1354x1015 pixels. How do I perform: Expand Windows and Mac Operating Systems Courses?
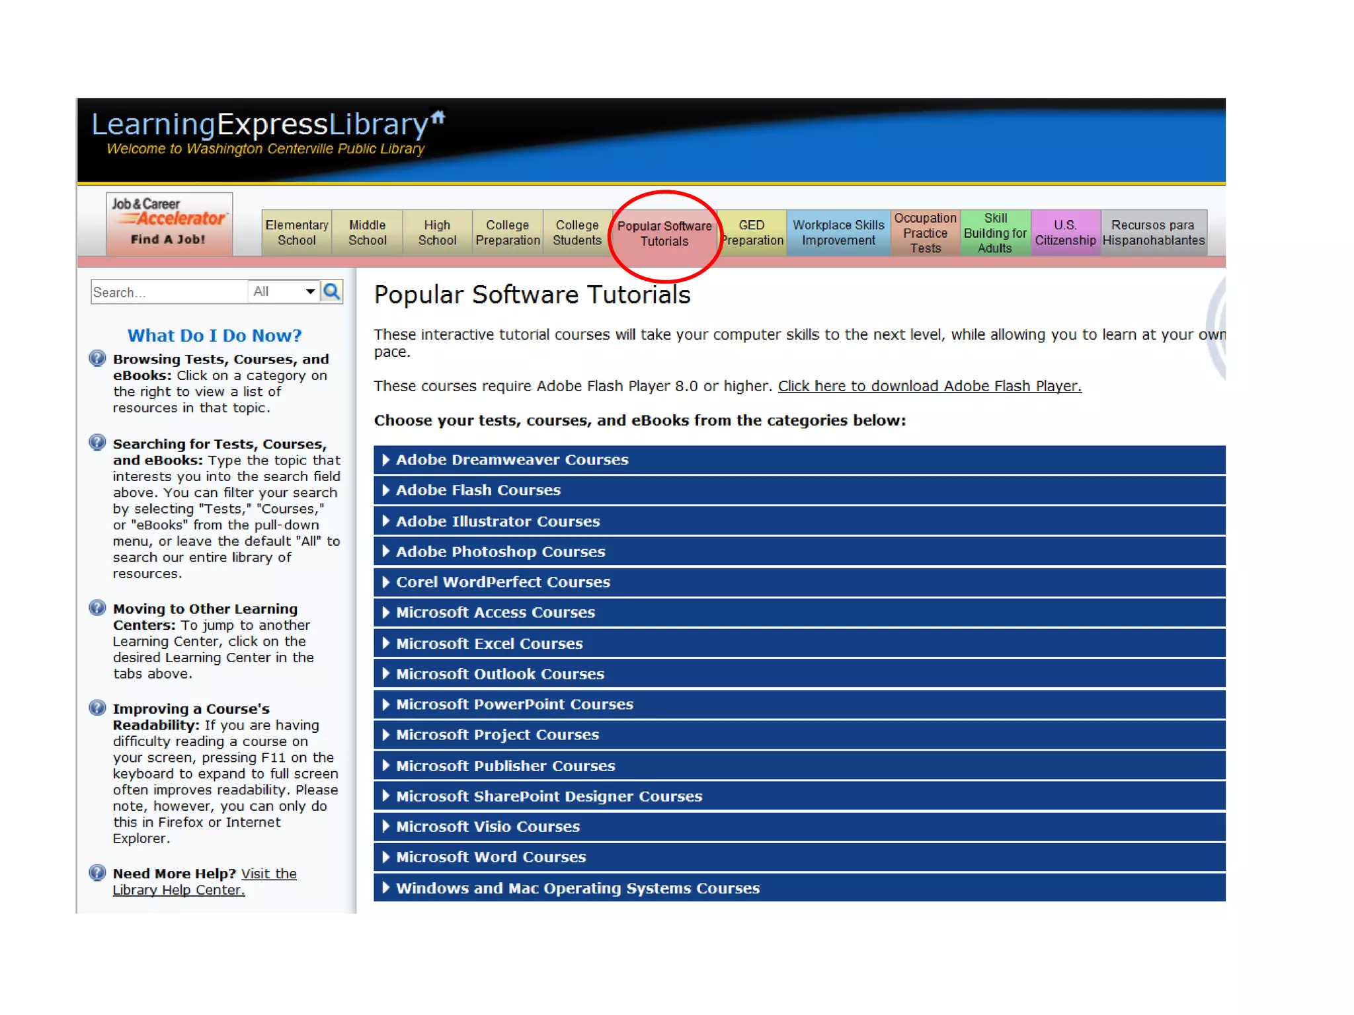pos(577,887)
